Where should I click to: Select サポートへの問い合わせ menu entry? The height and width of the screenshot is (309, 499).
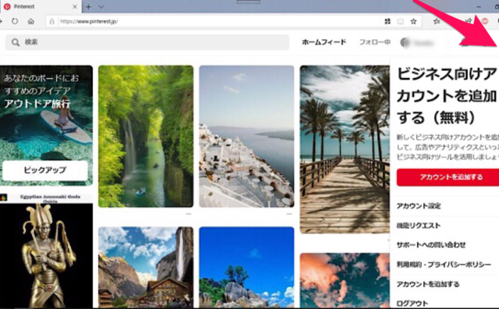tap(431, 245)
